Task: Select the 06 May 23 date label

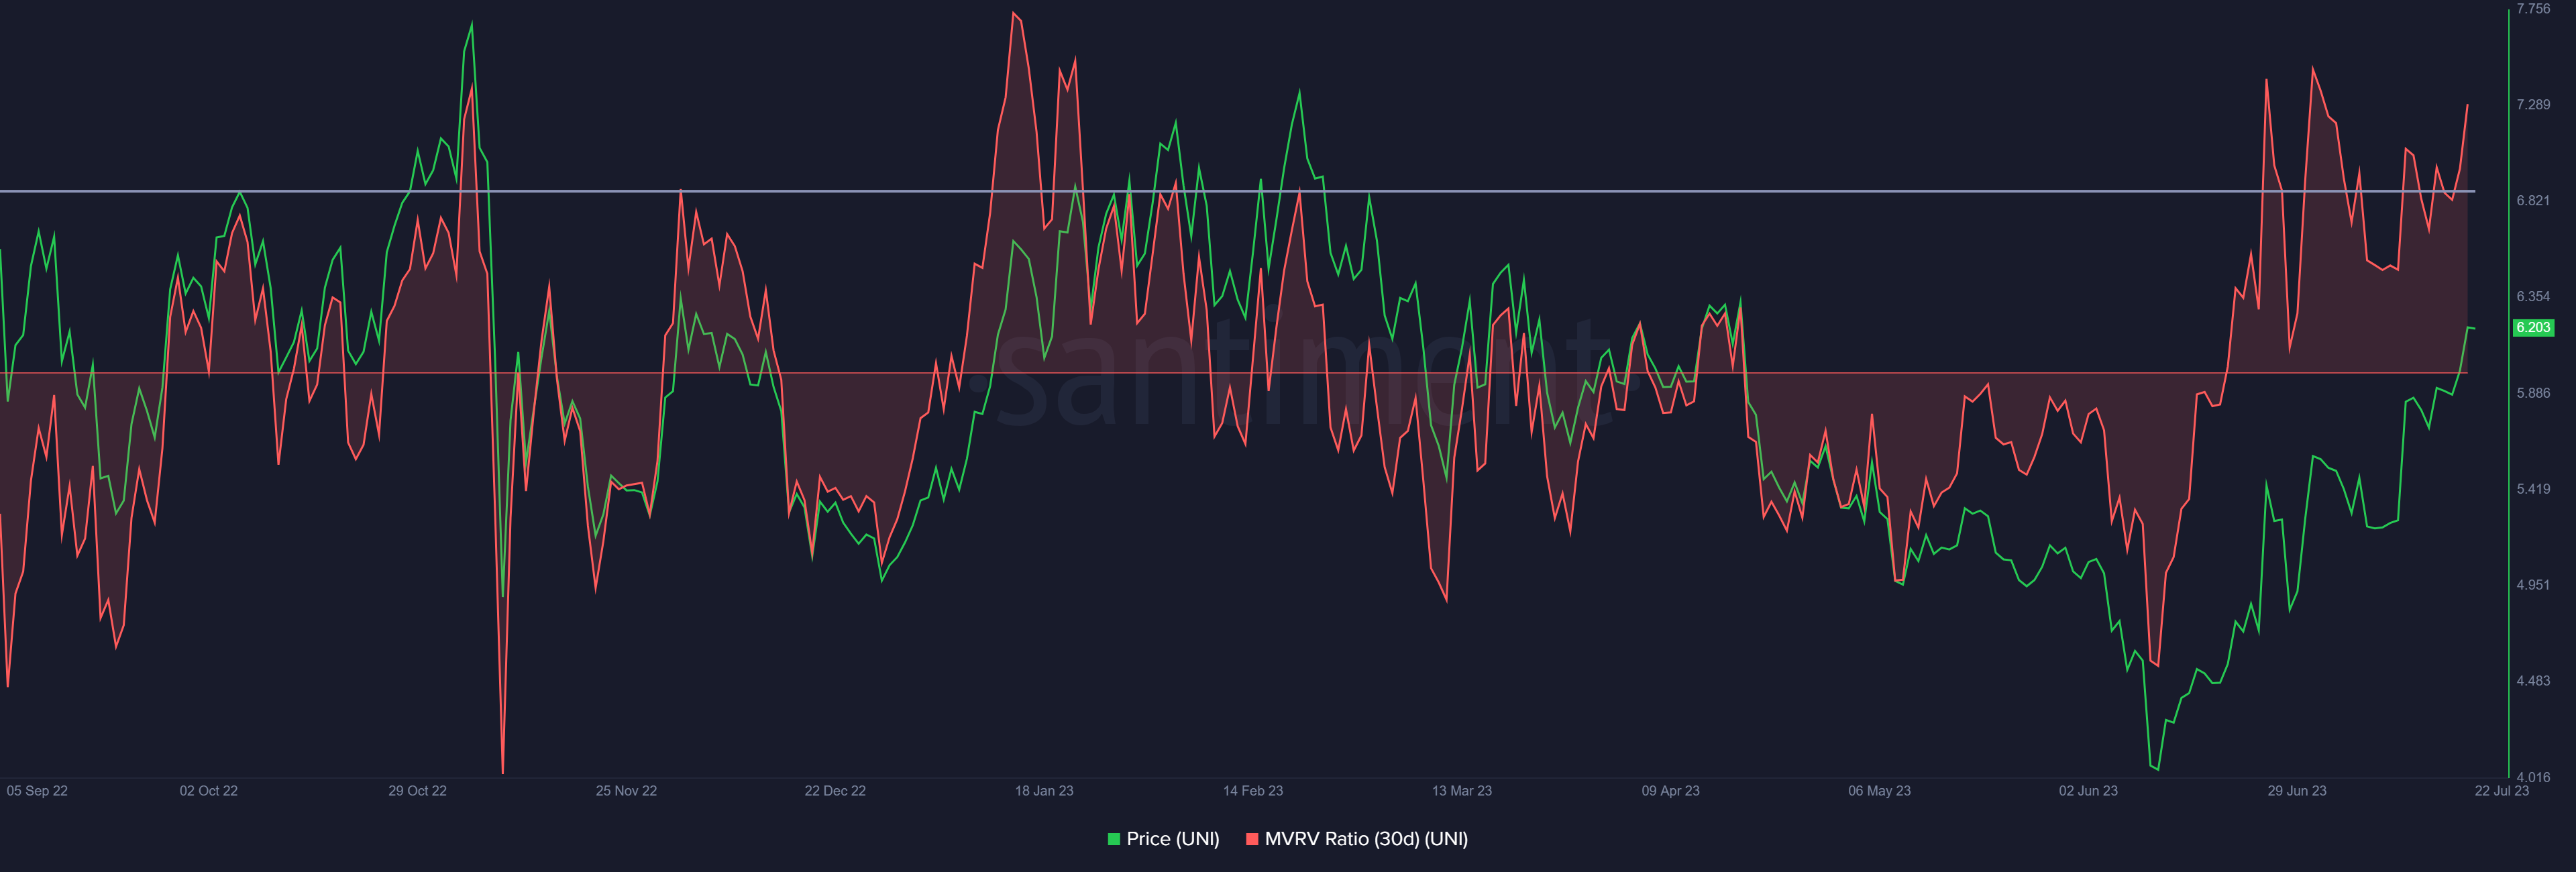Action: (1879, 791)
